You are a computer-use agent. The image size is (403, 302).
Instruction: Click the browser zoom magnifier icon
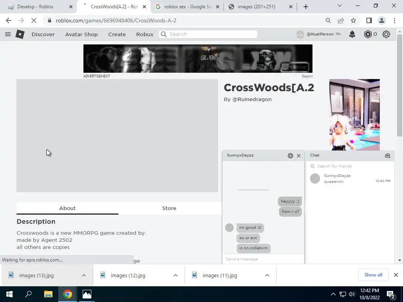[328, 20]
